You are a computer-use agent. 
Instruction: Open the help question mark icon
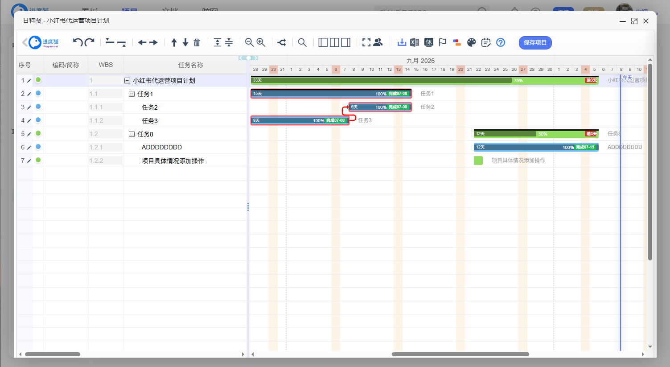pyautogui.click(x=501, y=42)
